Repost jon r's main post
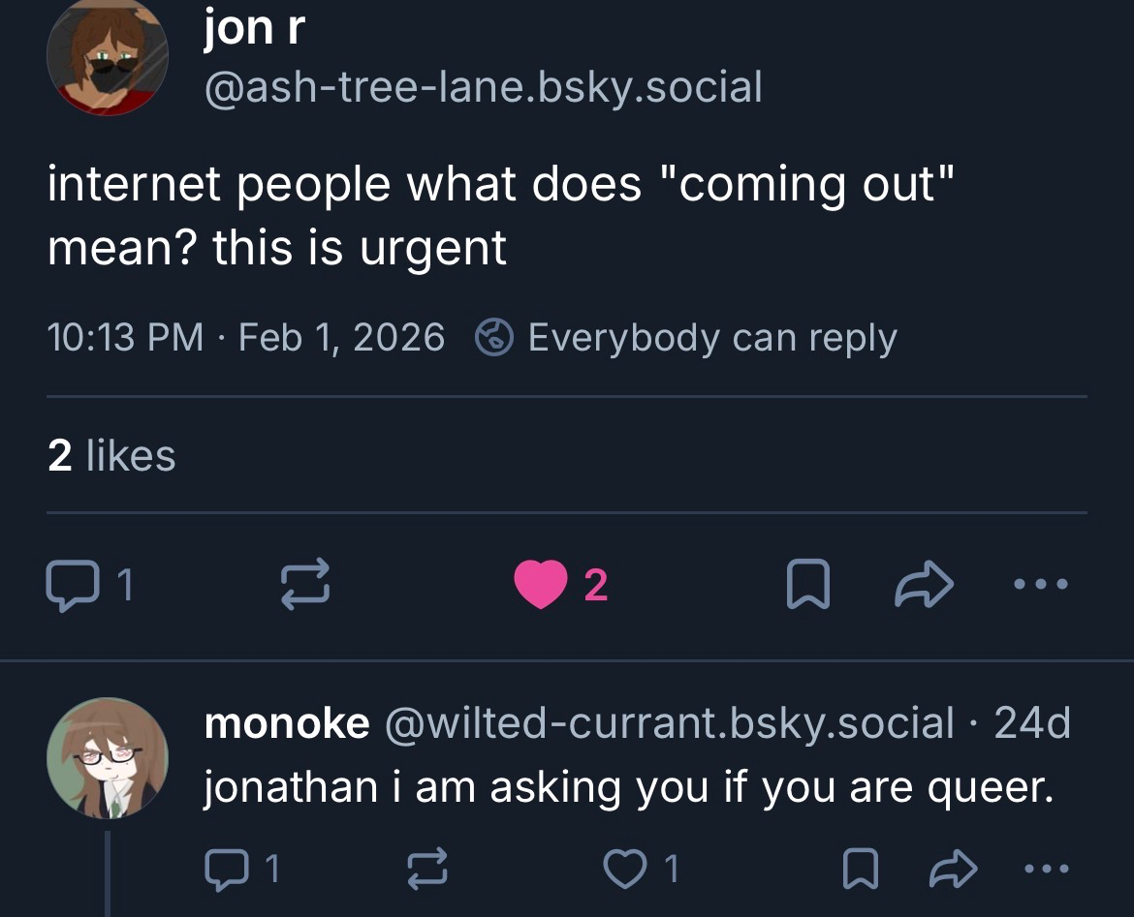This screenshot has width=1134, height=917. tap(305, 585)
